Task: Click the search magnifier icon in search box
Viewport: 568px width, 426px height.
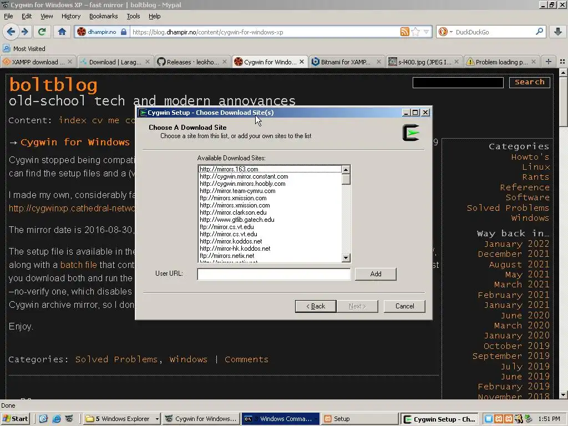Action: click(539, 32)
